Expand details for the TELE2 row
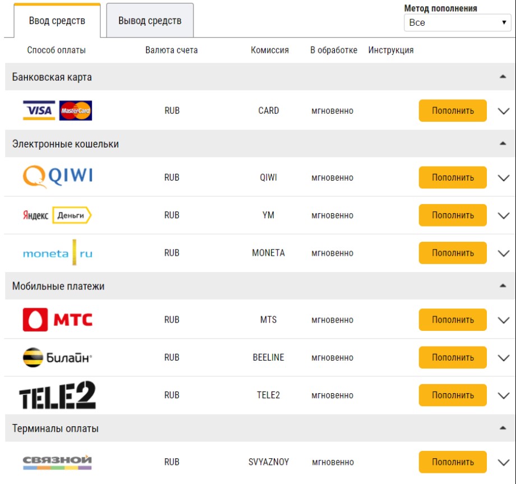Image resolution: width=516 pixels, height=484 pixels. click(503, 395)
